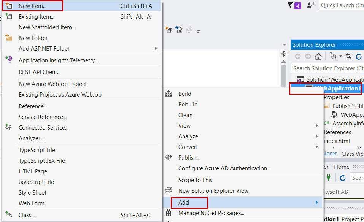Focus Search Solution Explorer field
Viewport: 364px width, 222px height.
pos(327,68)
